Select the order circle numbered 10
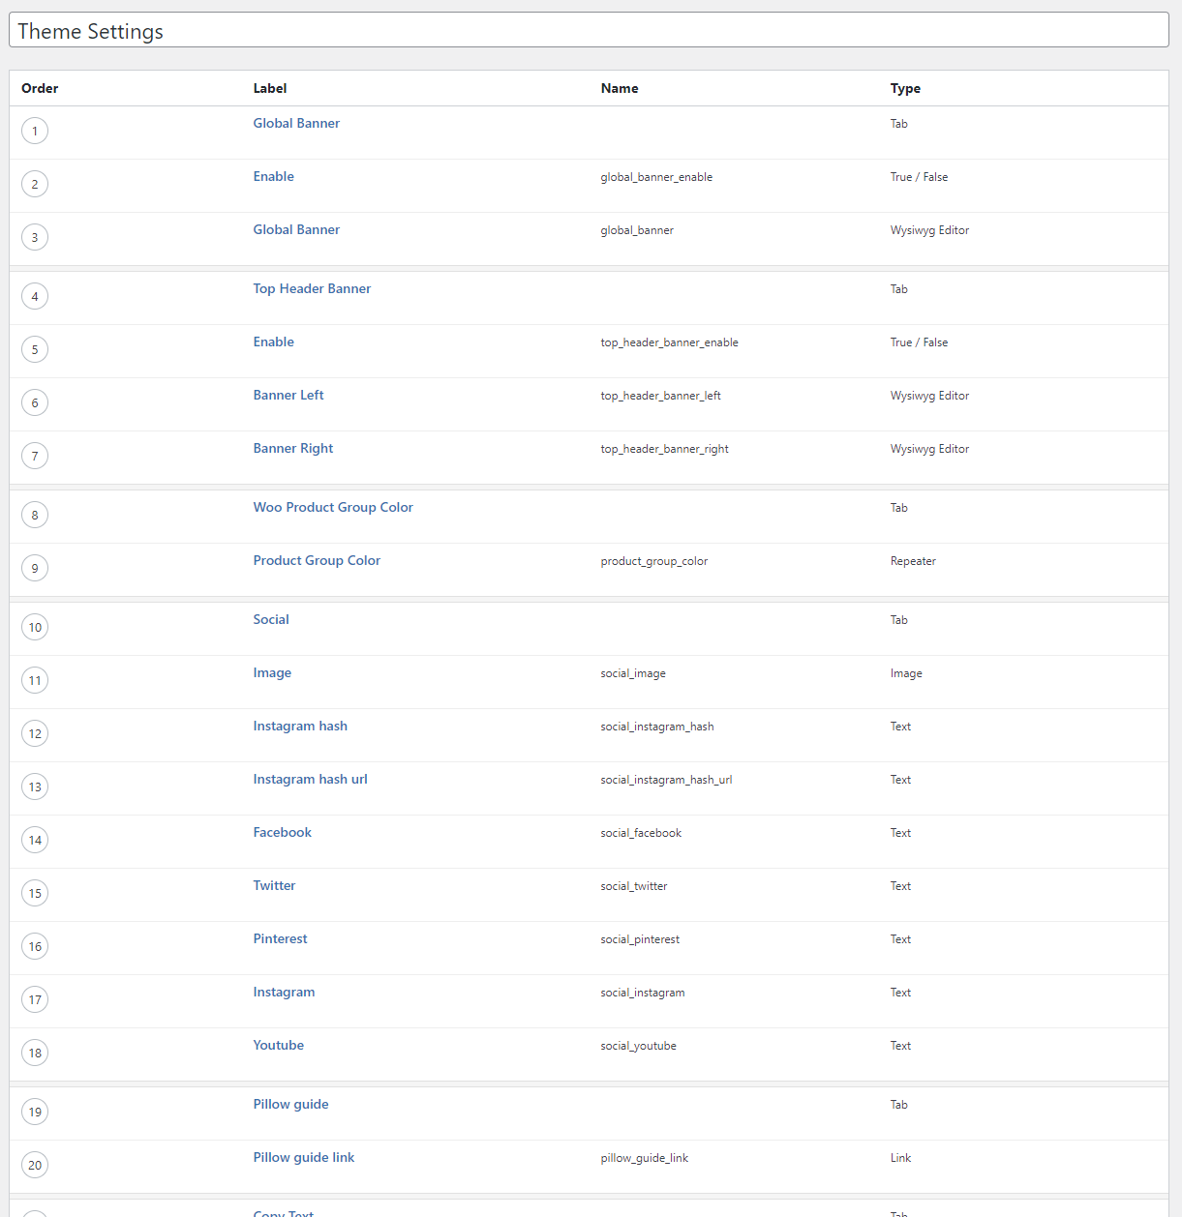The image size is (1182, 1217). click(35, 627)
